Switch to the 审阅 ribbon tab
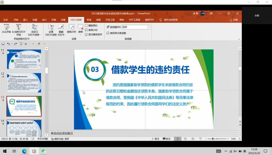The height and width of the screenshot is (155, 272). 89,20
